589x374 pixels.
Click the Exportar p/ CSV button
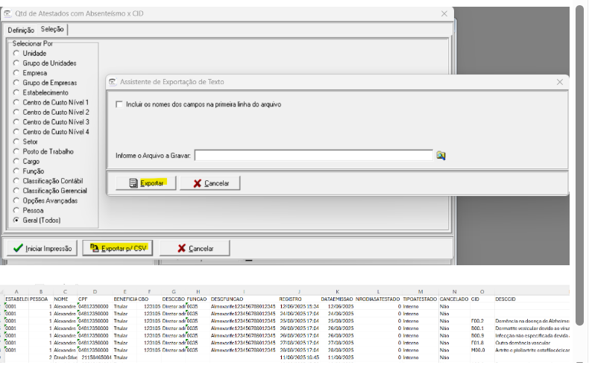116,248
